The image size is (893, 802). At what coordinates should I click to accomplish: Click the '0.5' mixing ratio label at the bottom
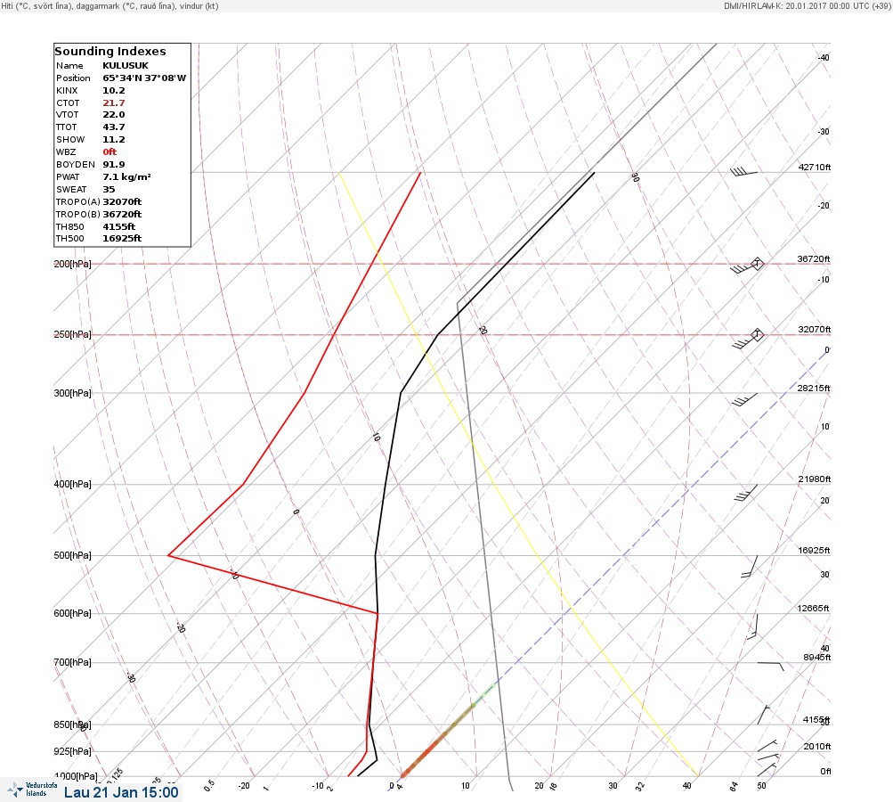[209, 785]
